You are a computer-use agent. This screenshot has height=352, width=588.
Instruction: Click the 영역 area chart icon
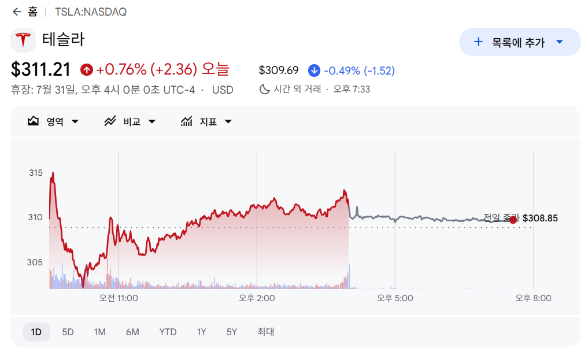[x=33, y=121]
